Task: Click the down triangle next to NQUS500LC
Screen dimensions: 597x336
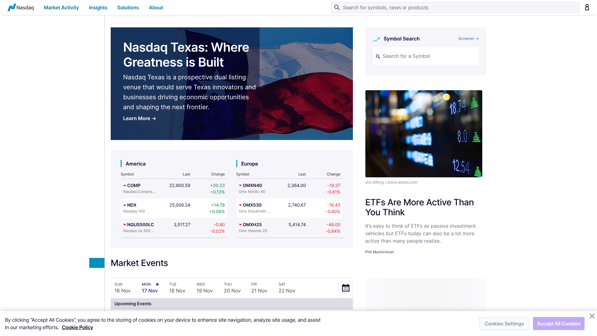Action: [x=125, y=225]
